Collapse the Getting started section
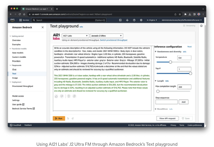Image resolution: width=214 pixels, height=147 pixels. 10,36
